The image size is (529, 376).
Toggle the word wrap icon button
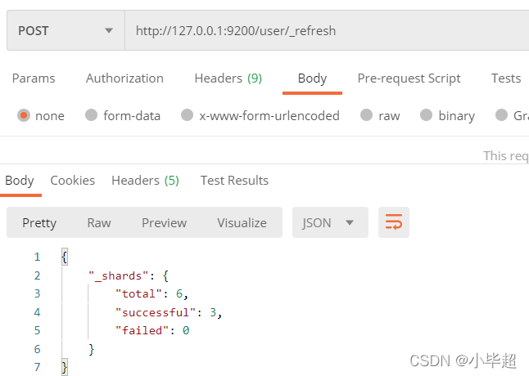394,222
